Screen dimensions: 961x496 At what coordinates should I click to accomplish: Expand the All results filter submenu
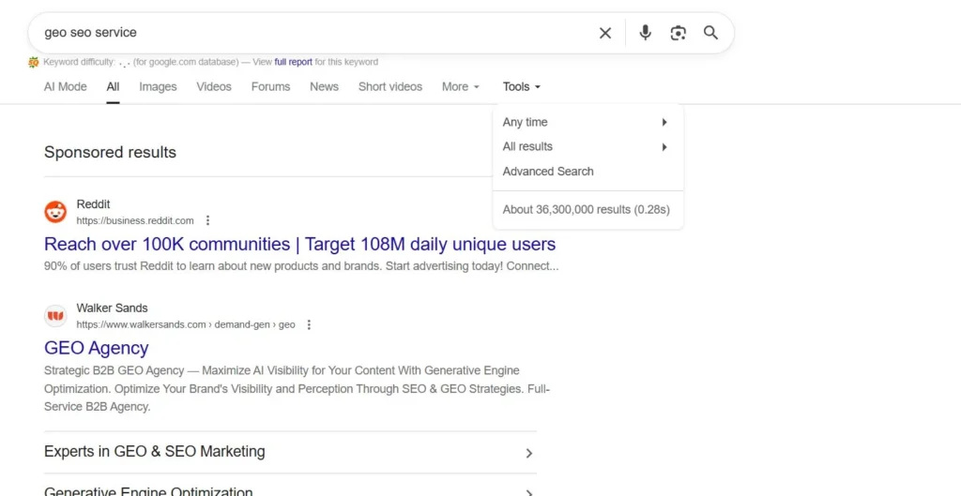pos(587,146)
